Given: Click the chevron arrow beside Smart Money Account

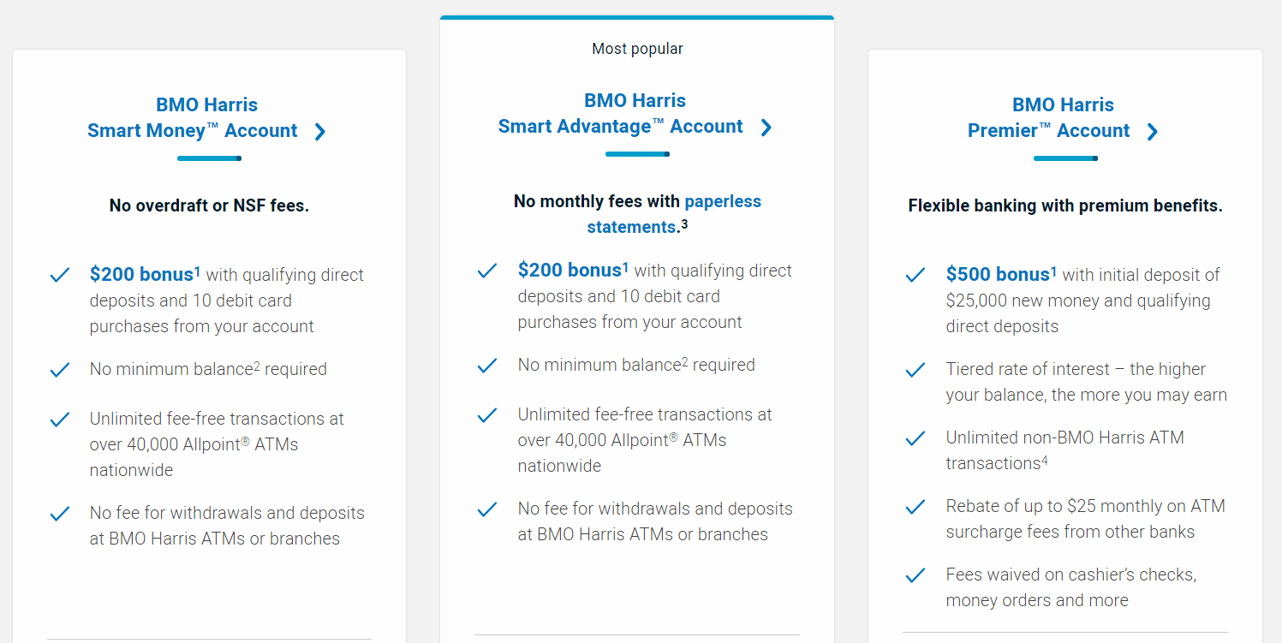Looking at the screenshot, I should 320,131.
